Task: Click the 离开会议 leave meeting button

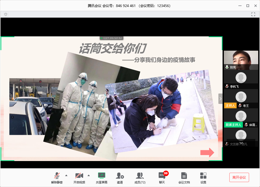Action: 239,177
